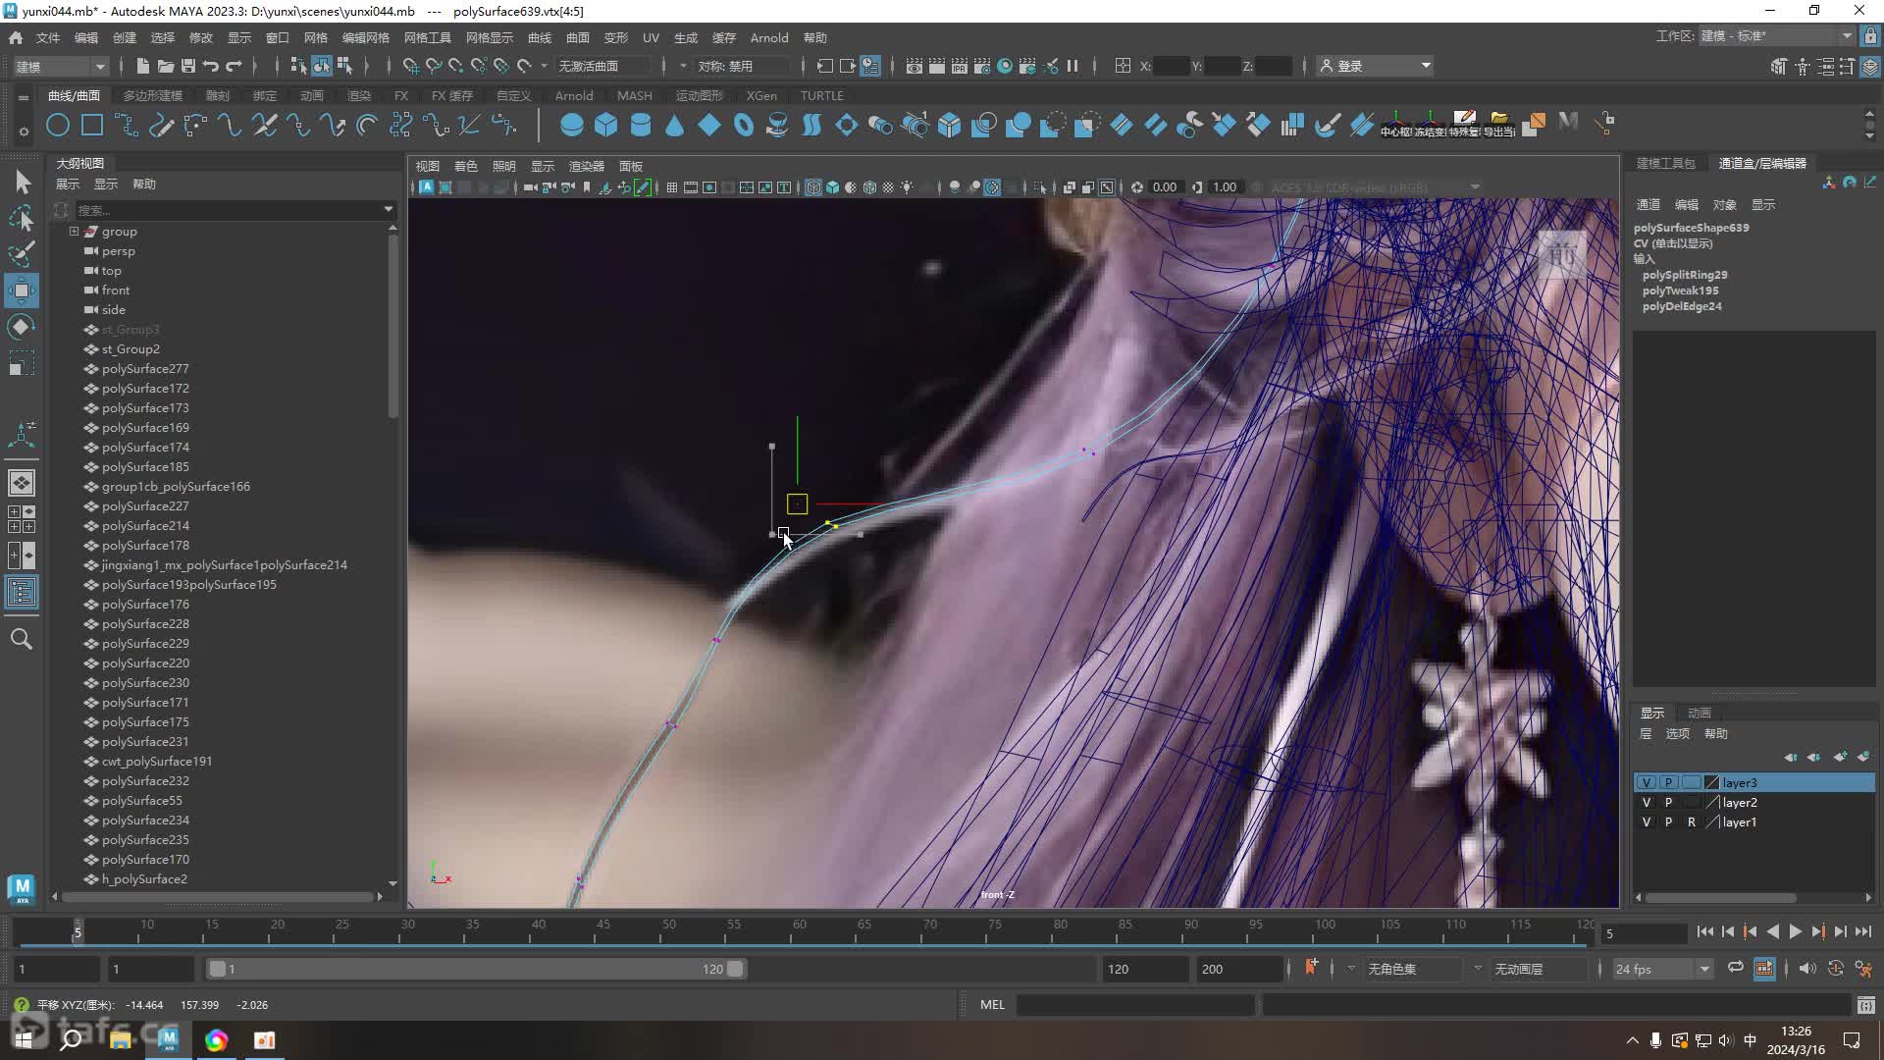Switch to the 多边形建模 shelf tab

point(153,95)
